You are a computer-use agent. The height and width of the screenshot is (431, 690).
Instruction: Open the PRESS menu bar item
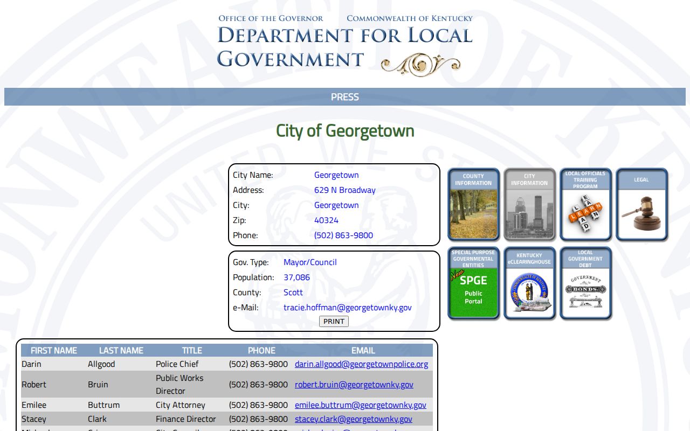345,97
